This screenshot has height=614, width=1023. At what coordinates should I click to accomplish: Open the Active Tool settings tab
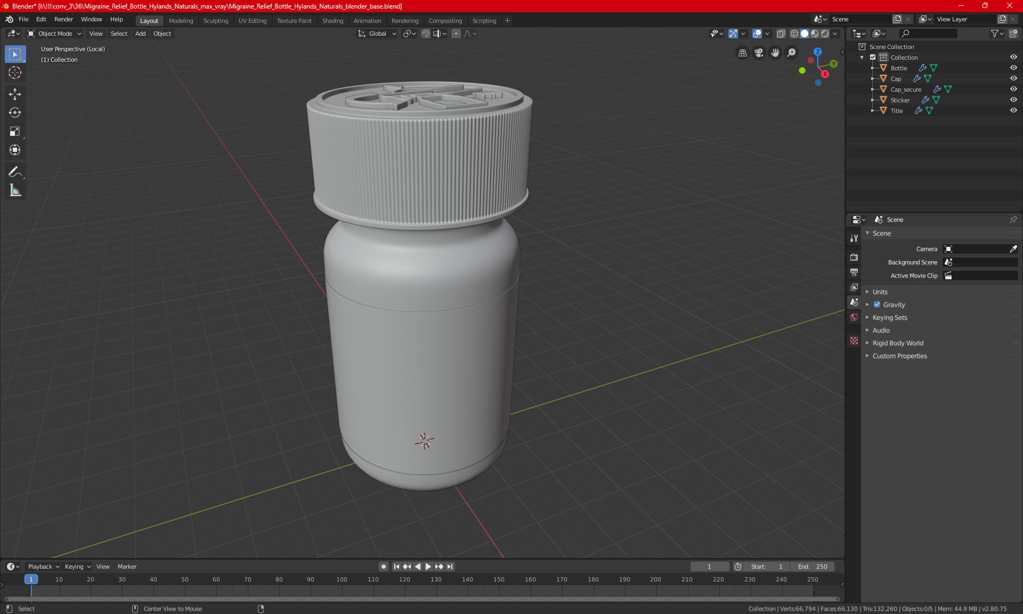(x=854, y=238)
